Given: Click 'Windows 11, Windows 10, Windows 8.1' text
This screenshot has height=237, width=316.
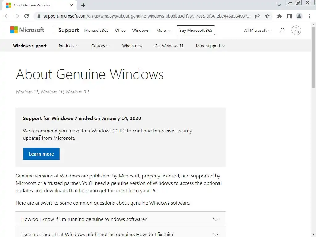Looking at the screenshot, I should point(52,92).
